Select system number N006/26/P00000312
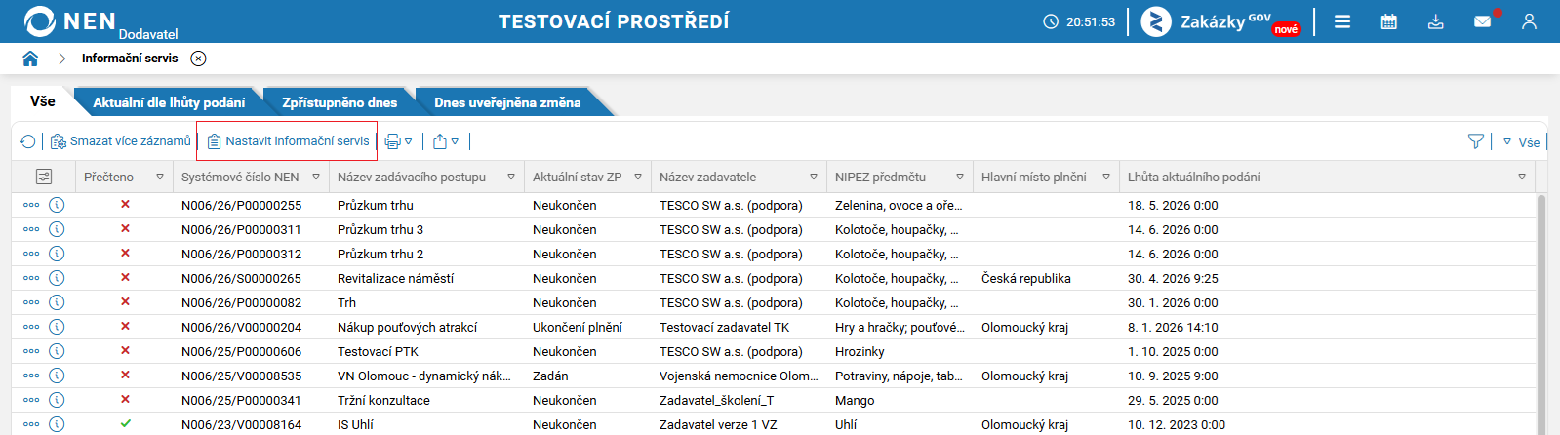 click(x=241, y=254)
